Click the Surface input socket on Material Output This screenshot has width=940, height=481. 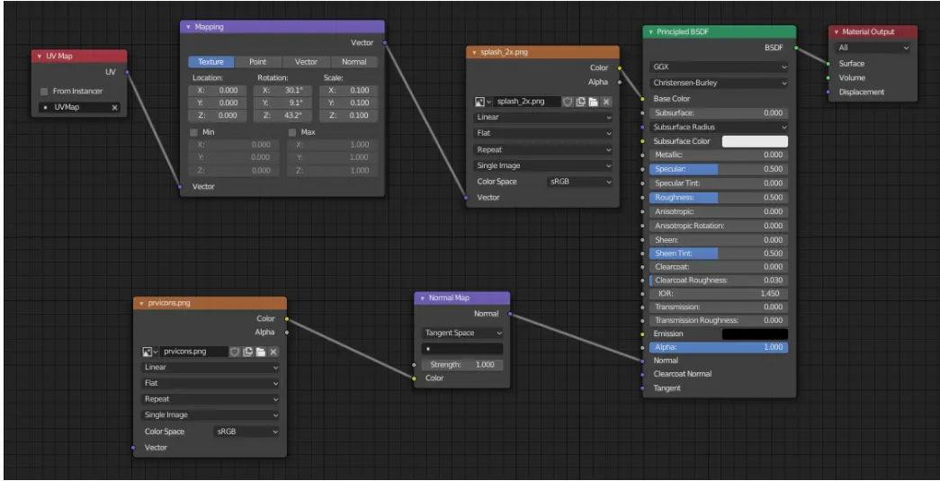pyautogui.click(x=828, y=64)
